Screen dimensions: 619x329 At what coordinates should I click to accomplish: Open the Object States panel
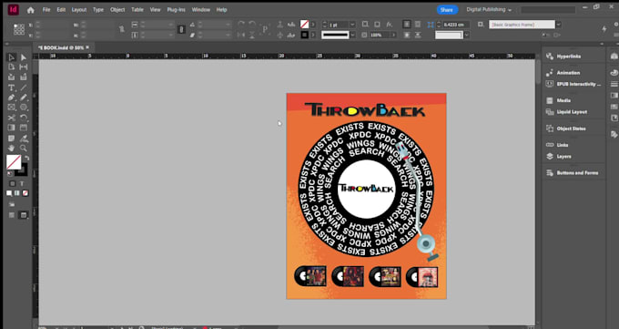point(571,129)
